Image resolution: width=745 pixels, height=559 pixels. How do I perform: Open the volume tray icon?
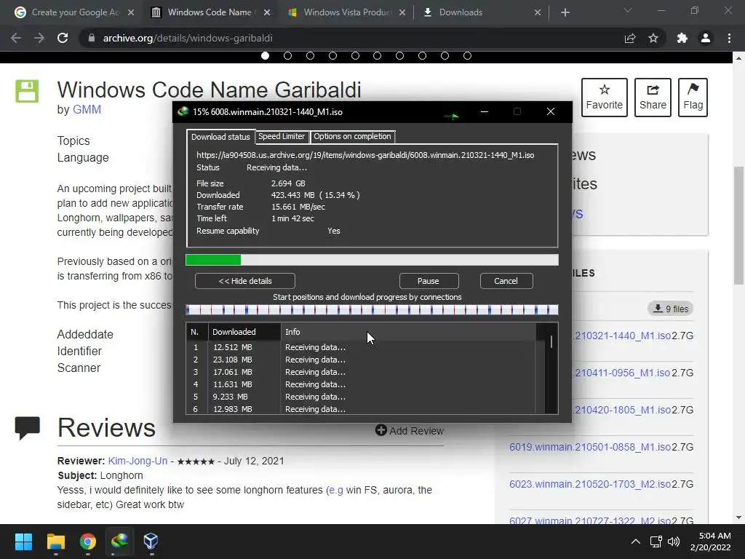674,542
